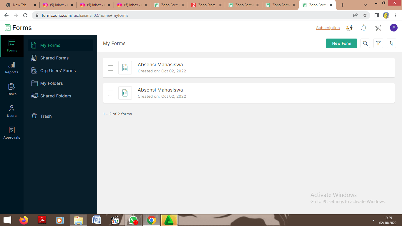Click the New Form button
Image resolution: width=402 pixels, height=226 pixels.
[341, 43]
